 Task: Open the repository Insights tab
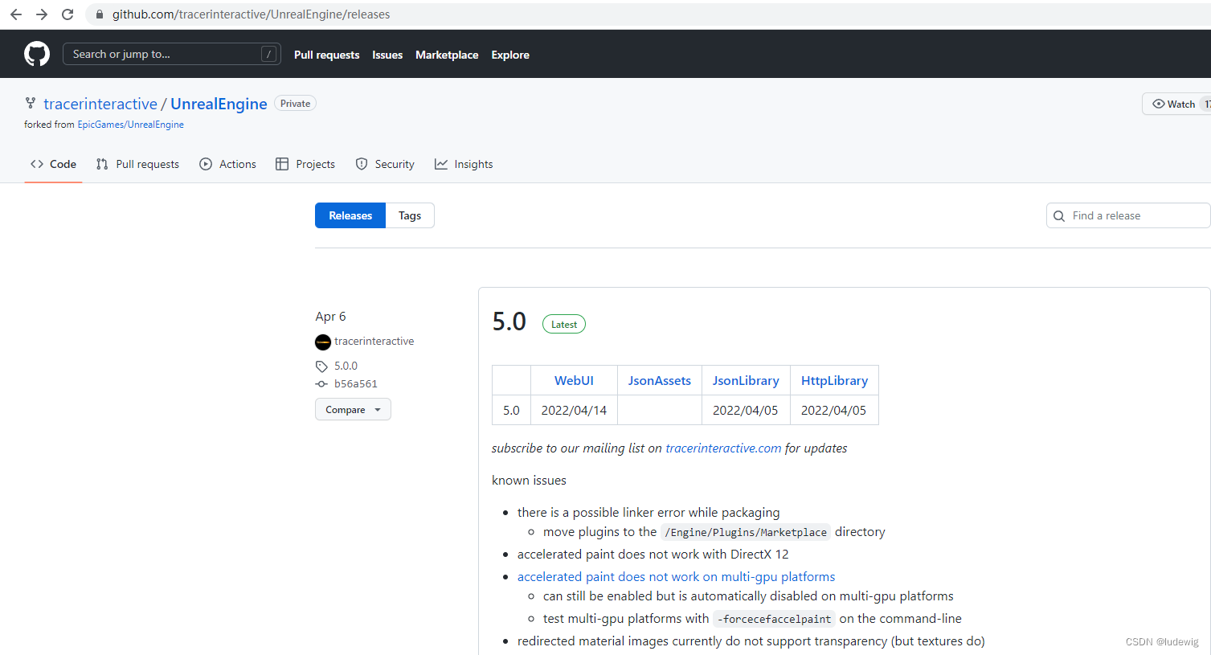[x=464, y=164]
